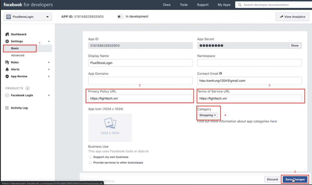The height and width of the screenshot is (185, 312).
Task: Click the Activity Log list icon
Action: [7, 108]
